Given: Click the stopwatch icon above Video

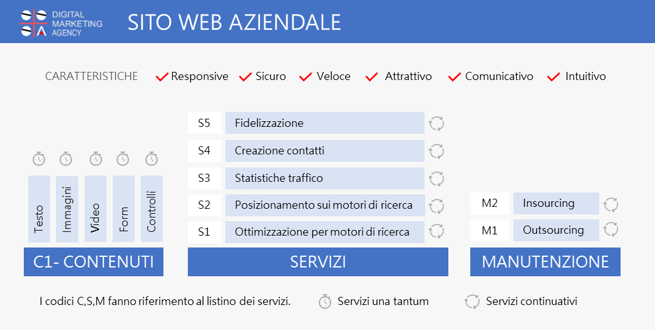Looking at the screenshot, I should (x=96, y=159).
